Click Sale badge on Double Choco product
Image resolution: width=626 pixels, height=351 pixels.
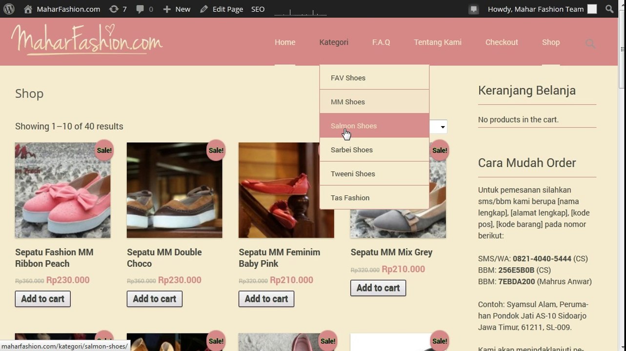tap(216, 150)
